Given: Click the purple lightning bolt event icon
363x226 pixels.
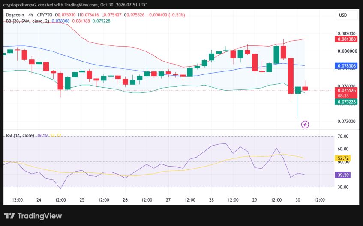Looking at the screenshot, I should pos(305,125).
